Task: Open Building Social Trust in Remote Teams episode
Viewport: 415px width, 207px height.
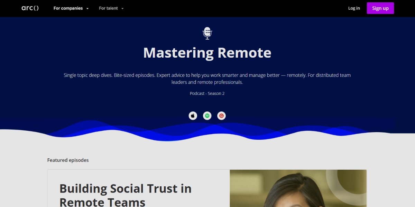Action: (x=126, y=195)
